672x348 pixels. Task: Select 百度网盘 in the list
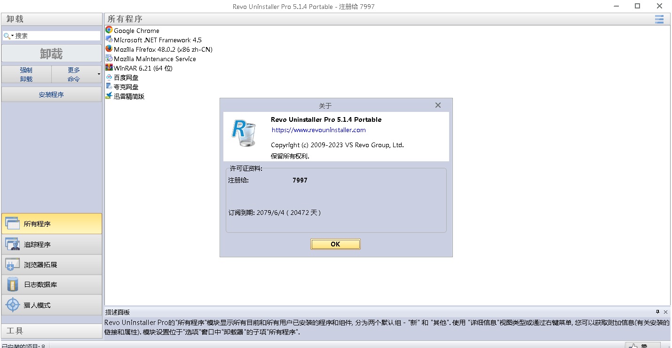[126, 78]
